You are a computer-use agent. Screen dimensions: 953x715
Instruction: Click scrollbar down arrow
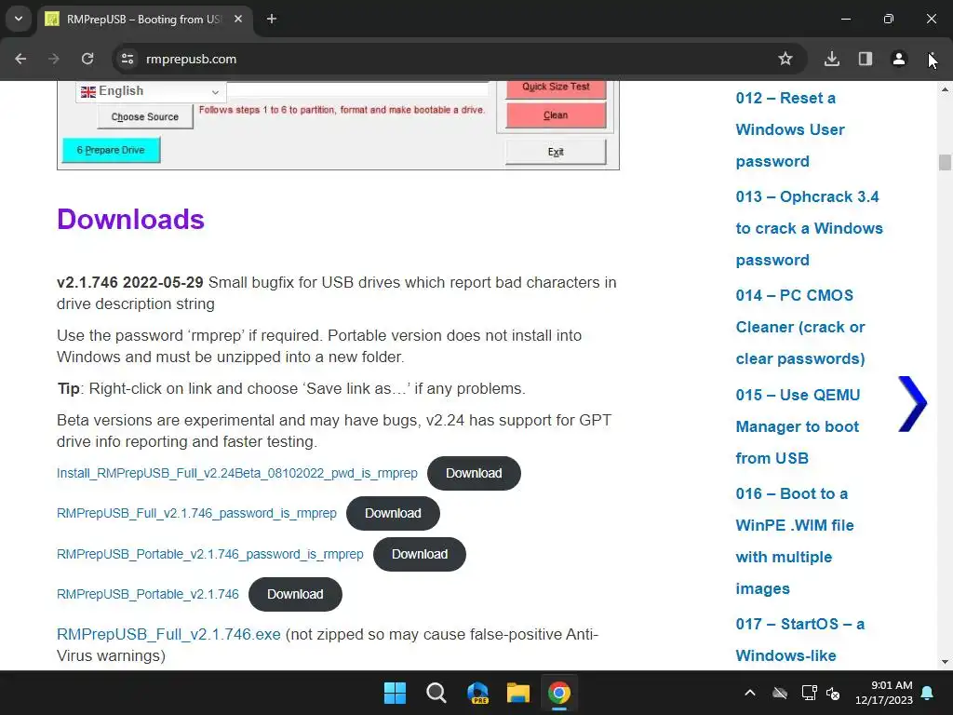(945, 662)
